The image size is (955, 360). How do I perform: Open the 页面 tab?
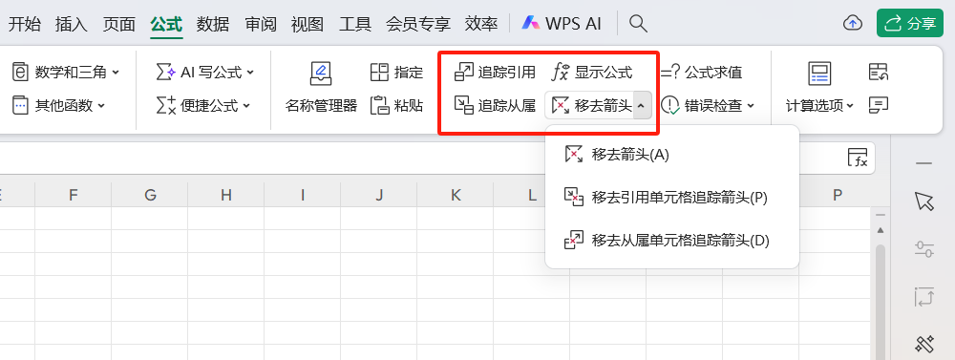point(118,24)
